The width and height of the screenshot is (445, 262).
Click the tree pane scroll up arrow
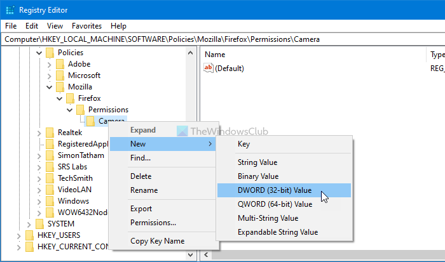191,53
